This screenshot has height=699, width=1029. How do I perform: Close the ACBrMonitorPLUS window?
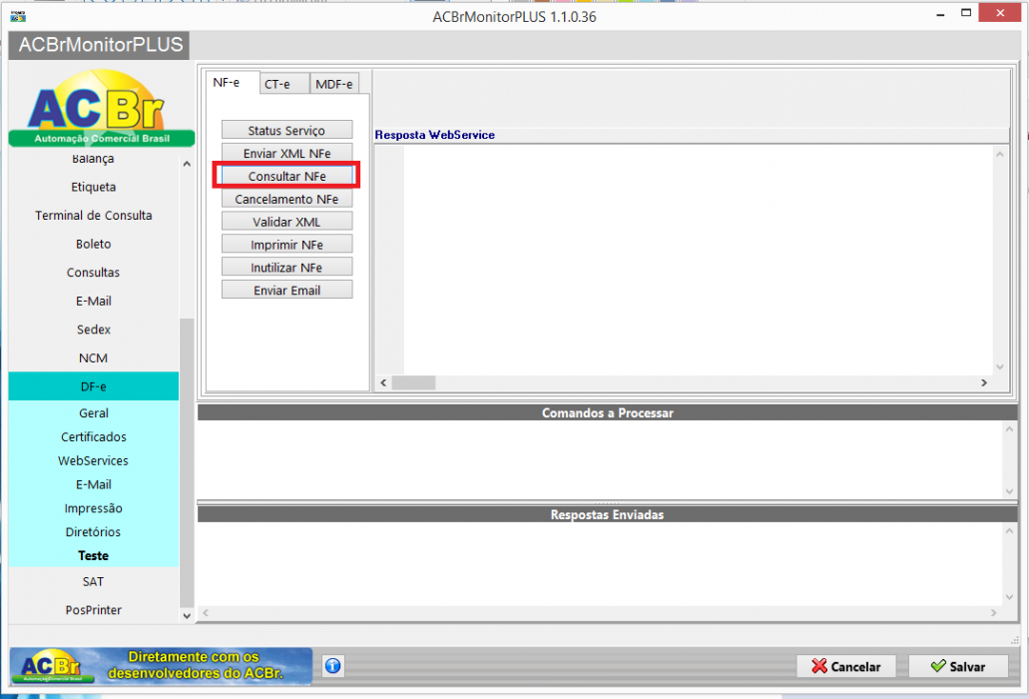tap(999, 13)
